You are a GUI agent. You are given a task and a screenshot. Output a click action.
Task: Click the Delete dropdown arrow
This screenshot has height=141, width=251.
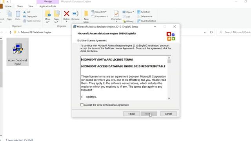click(x=66, y=22)
